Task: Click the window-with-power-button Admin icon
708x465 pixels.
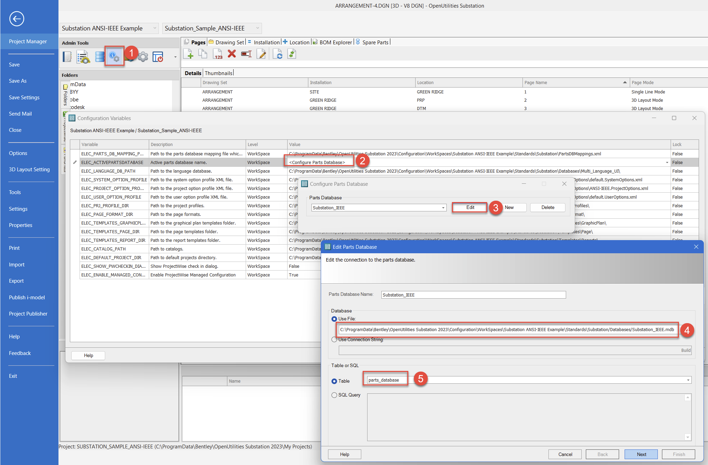Action: point(158,57)
